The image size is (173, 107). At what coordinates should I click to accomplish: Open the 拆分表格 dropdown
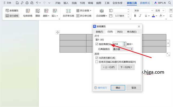(84, 11)
